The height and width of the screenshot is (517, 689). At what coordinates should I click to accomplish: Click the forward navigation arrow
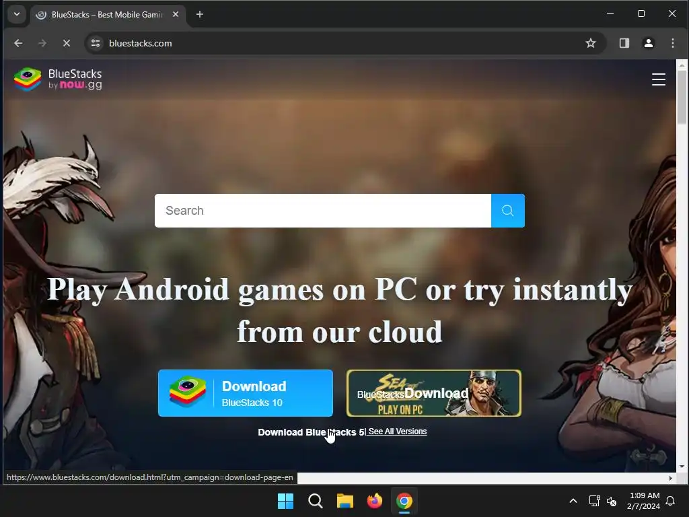(x=42, y=43)
